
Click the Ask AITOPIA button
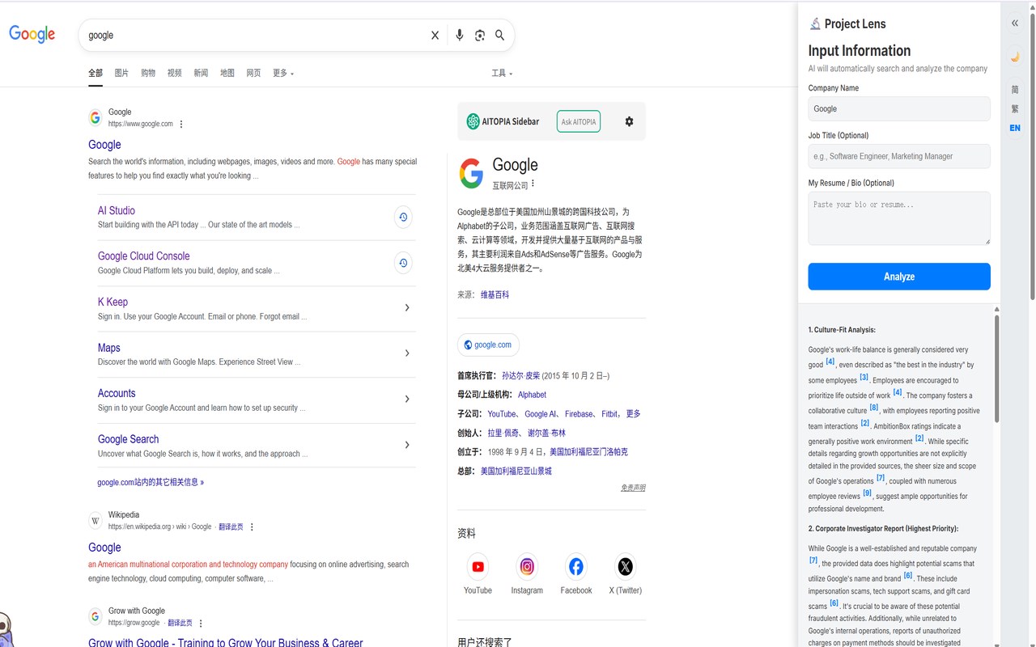[x=579, y=121]
